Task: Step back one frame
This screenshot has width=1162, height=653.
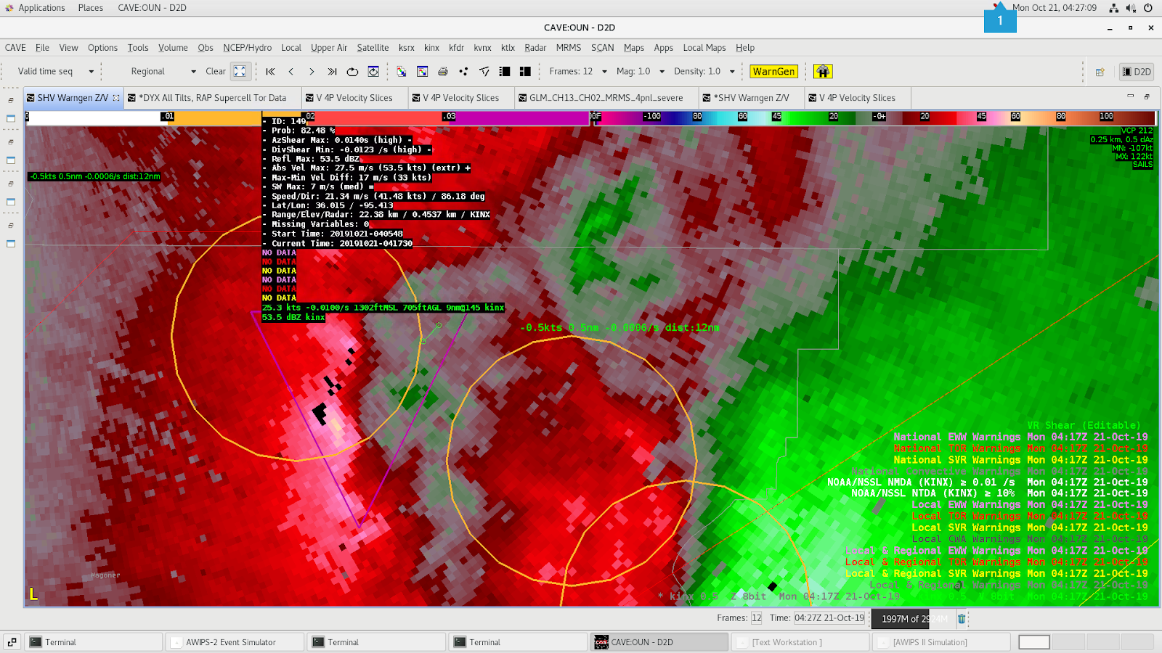Action: pyautogui.click(x=291, y=71)
